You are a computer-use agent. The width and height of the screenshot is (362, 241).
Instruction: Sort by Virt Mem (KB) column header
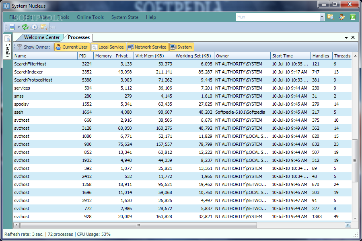pos(154,56)
